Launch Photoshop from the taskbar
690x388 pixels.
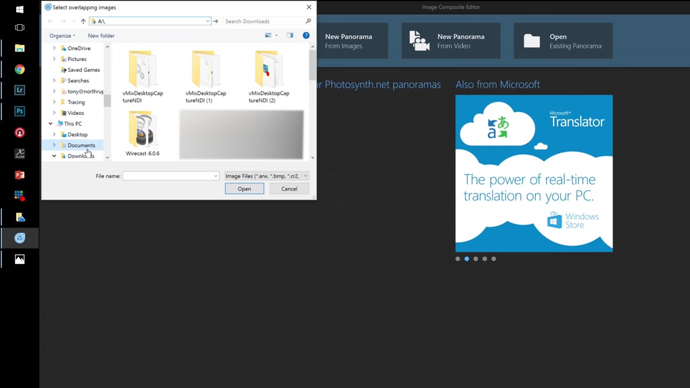(x=20, y=111)
